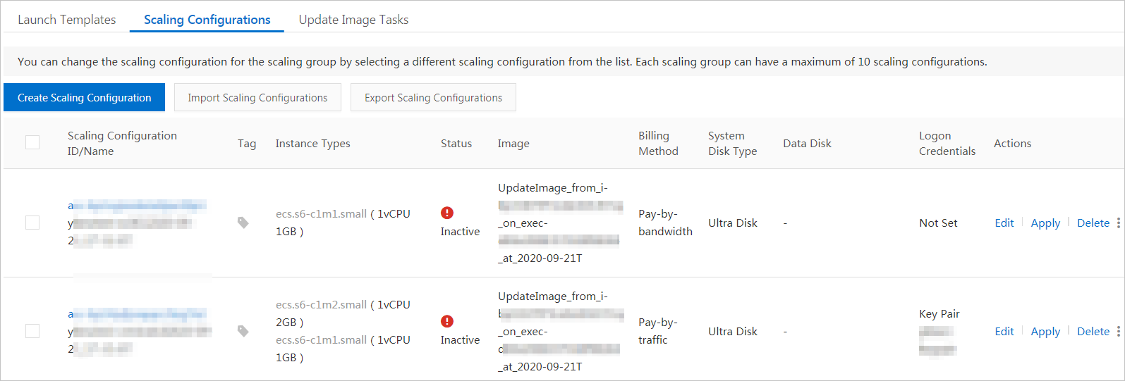Screen dimensions: 1125x381
Task: Open the more actions menu in the second row
Action: [1119, 331]
